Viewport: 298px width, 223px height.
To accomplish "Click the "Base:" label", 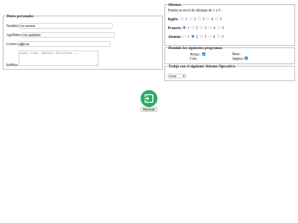I will [x=236, y=54].
